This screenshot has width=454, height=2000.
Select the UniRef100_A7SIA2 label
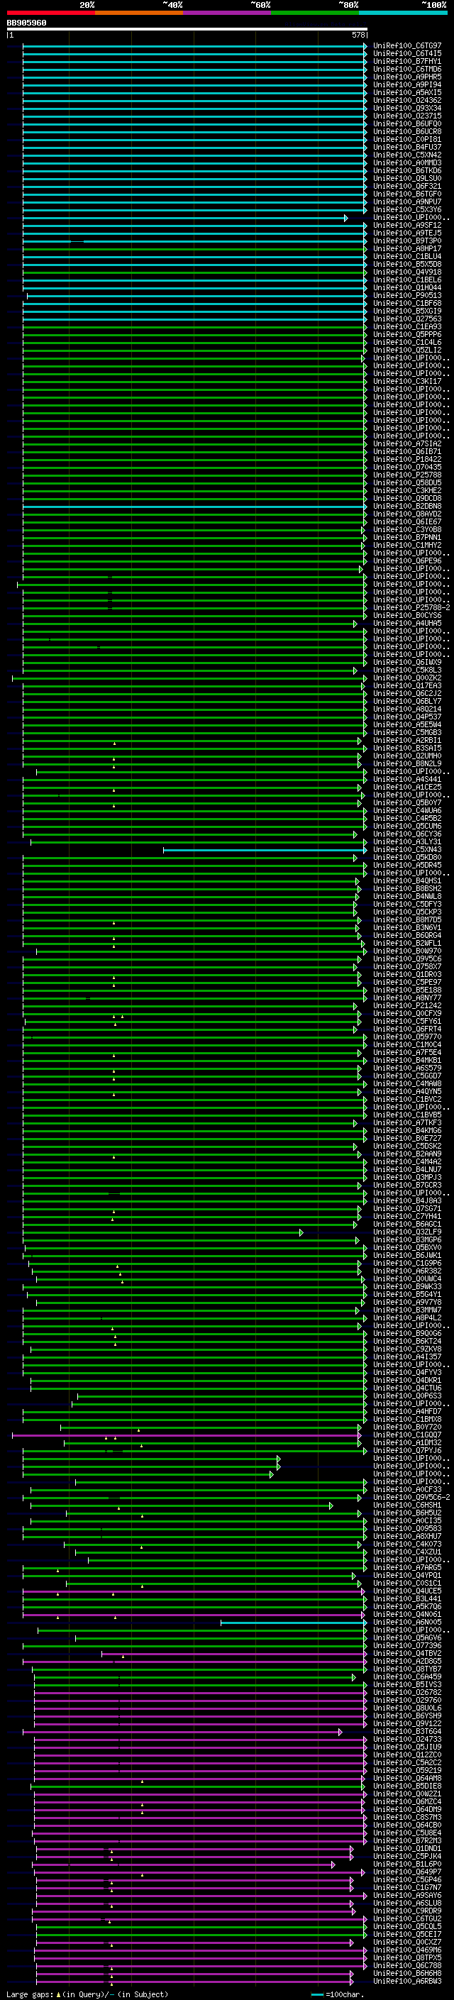(407, 443)
